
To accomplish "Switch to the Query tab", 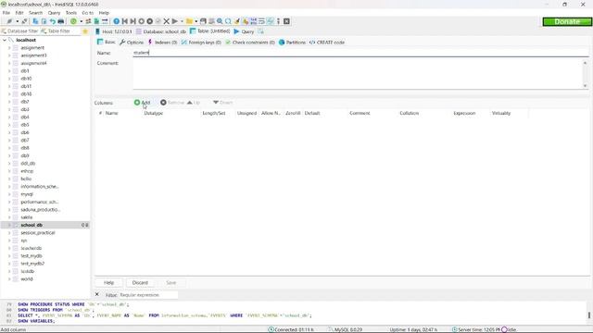I will pos(244,31).
